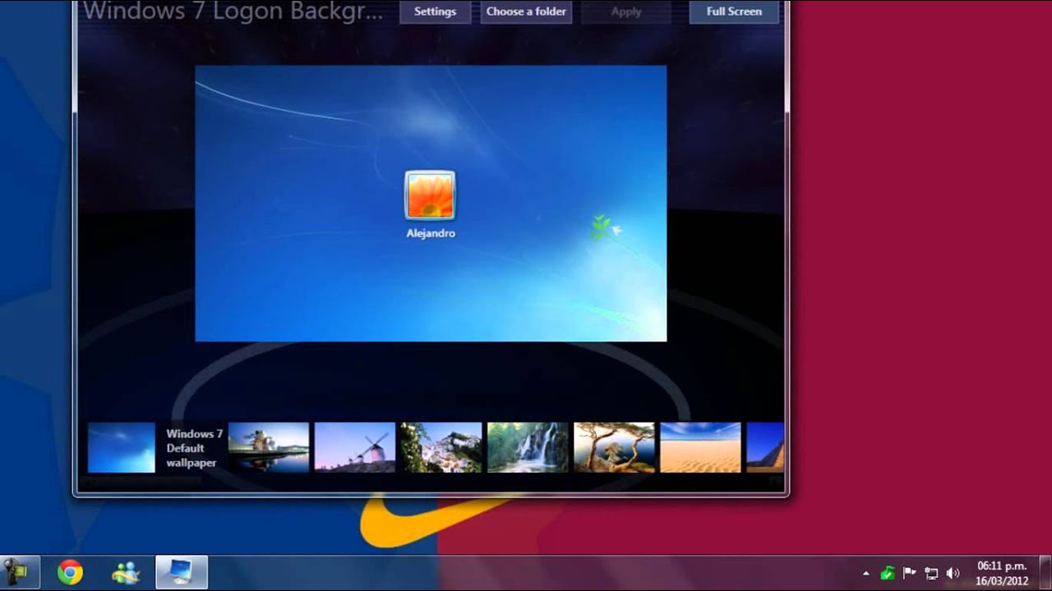Select the Windows 7 Default wallpaper thumbnail

tap(122, 447)
